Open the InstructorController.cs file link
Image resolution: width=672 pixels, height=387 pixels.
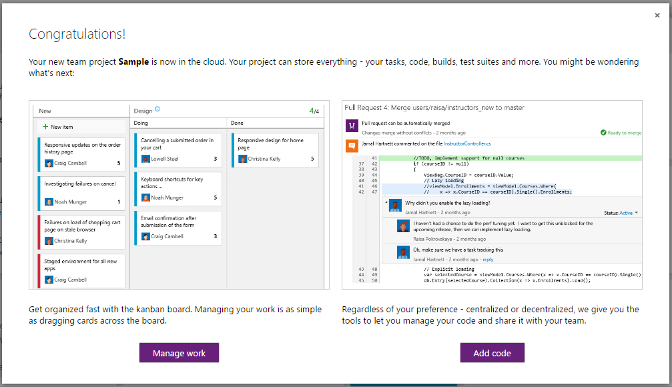point(467,143)
